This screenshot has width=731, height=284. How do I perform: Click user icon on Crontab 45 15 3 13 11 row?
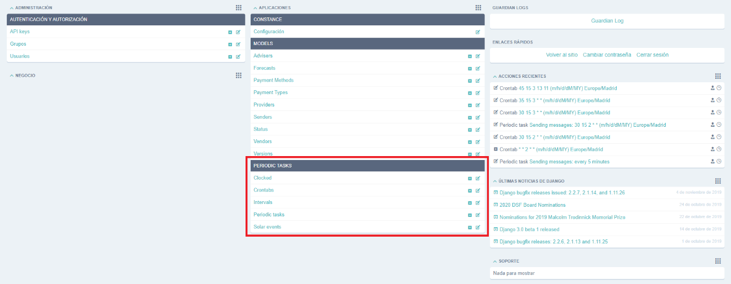click(712, 88)
